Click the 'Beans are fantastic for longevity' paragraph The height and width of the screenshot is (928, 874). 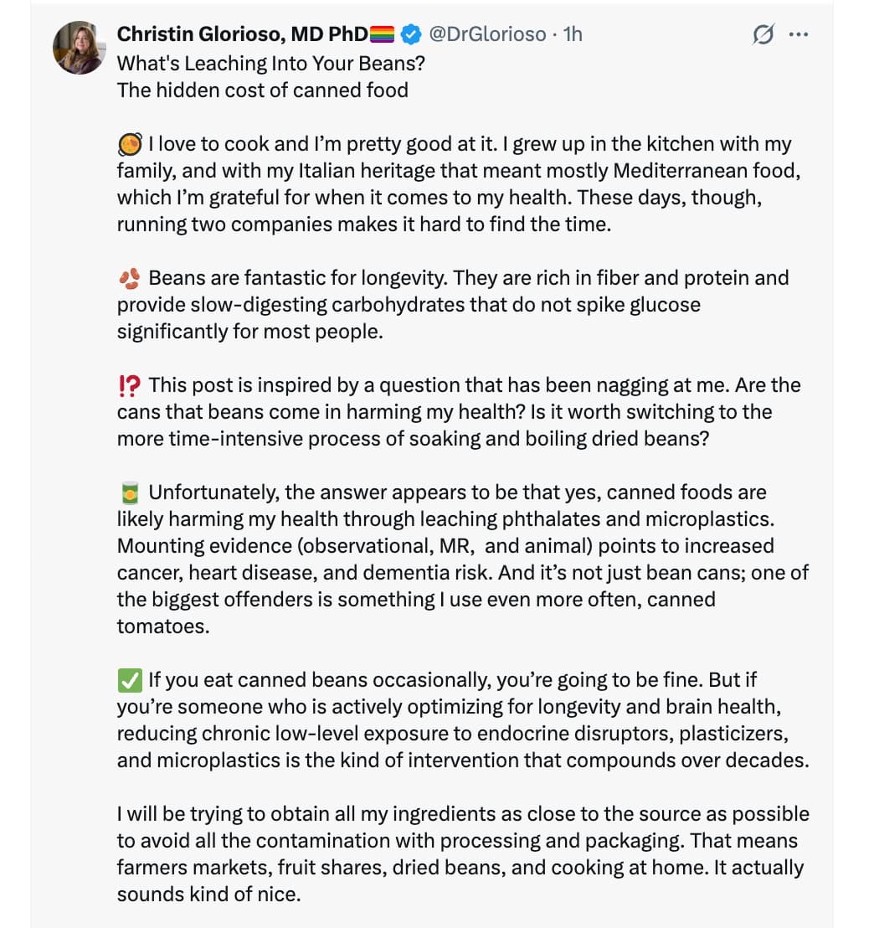[x=452, y=305]
